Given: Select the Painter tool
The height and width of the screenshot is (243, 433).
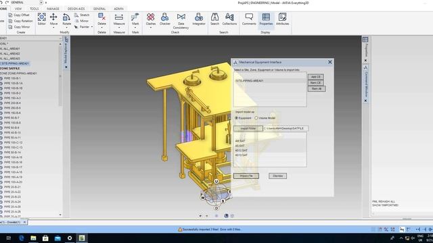Looking at the screenshot, I should 82,27.
